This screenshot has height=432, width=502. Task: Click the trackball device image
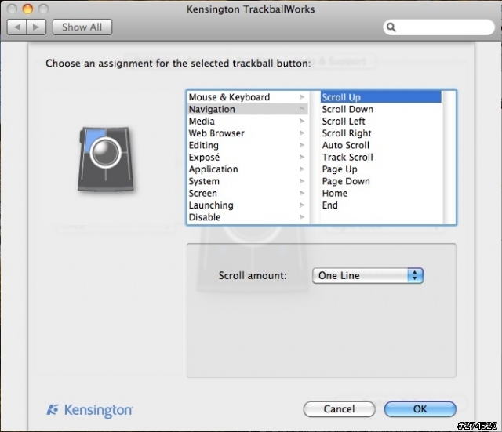click(106, 159)
